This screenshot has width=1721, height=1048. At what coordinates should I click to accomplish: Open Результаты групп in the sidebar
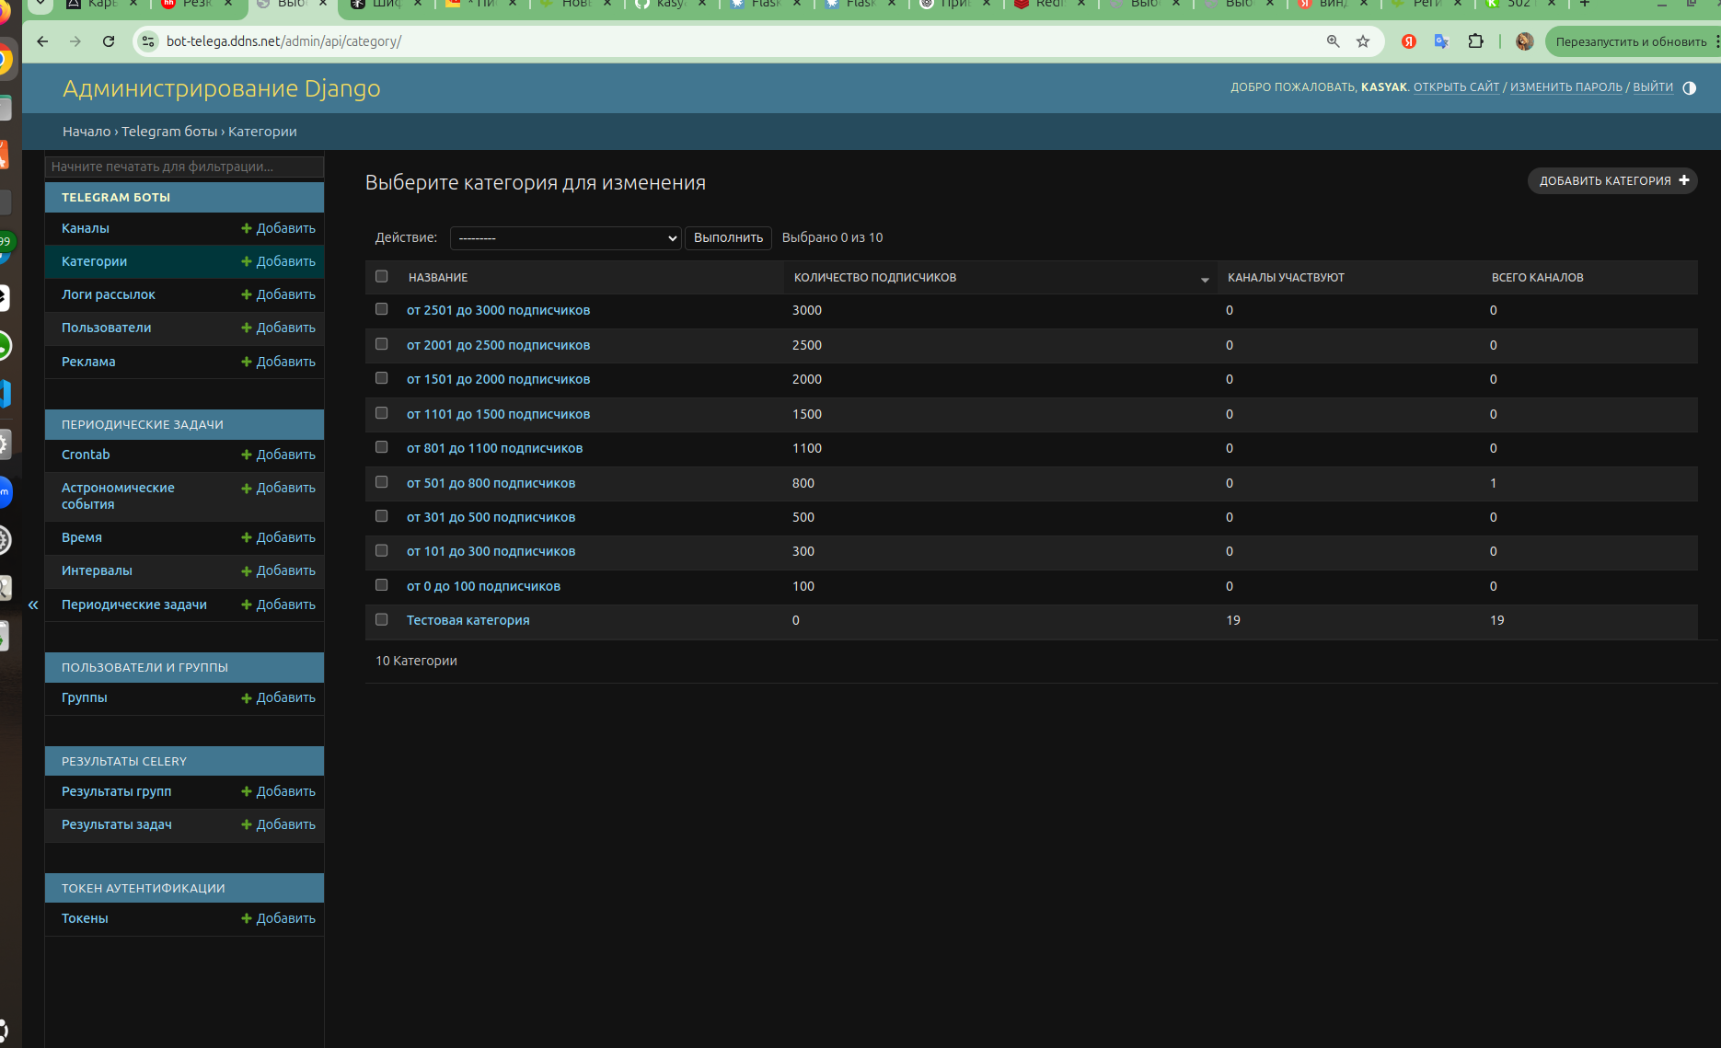(117, 791)
